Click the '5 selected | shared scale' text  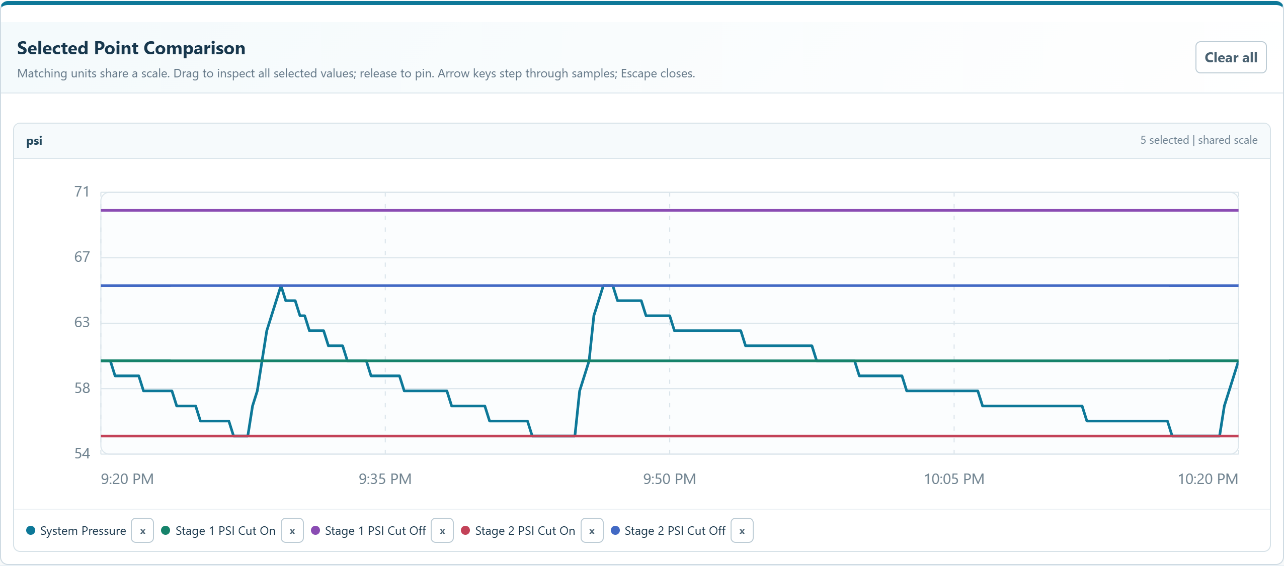1198,140
